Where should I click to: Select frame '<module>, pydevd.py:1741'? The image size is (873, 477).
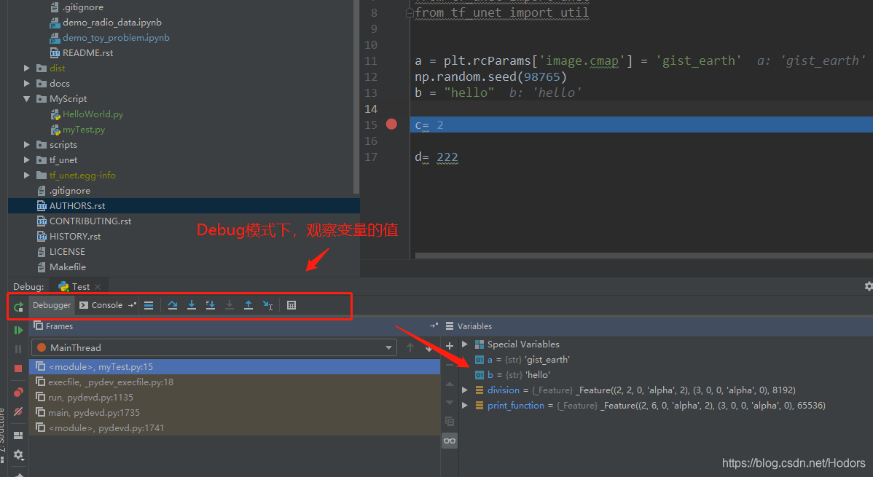click(235, 428)
